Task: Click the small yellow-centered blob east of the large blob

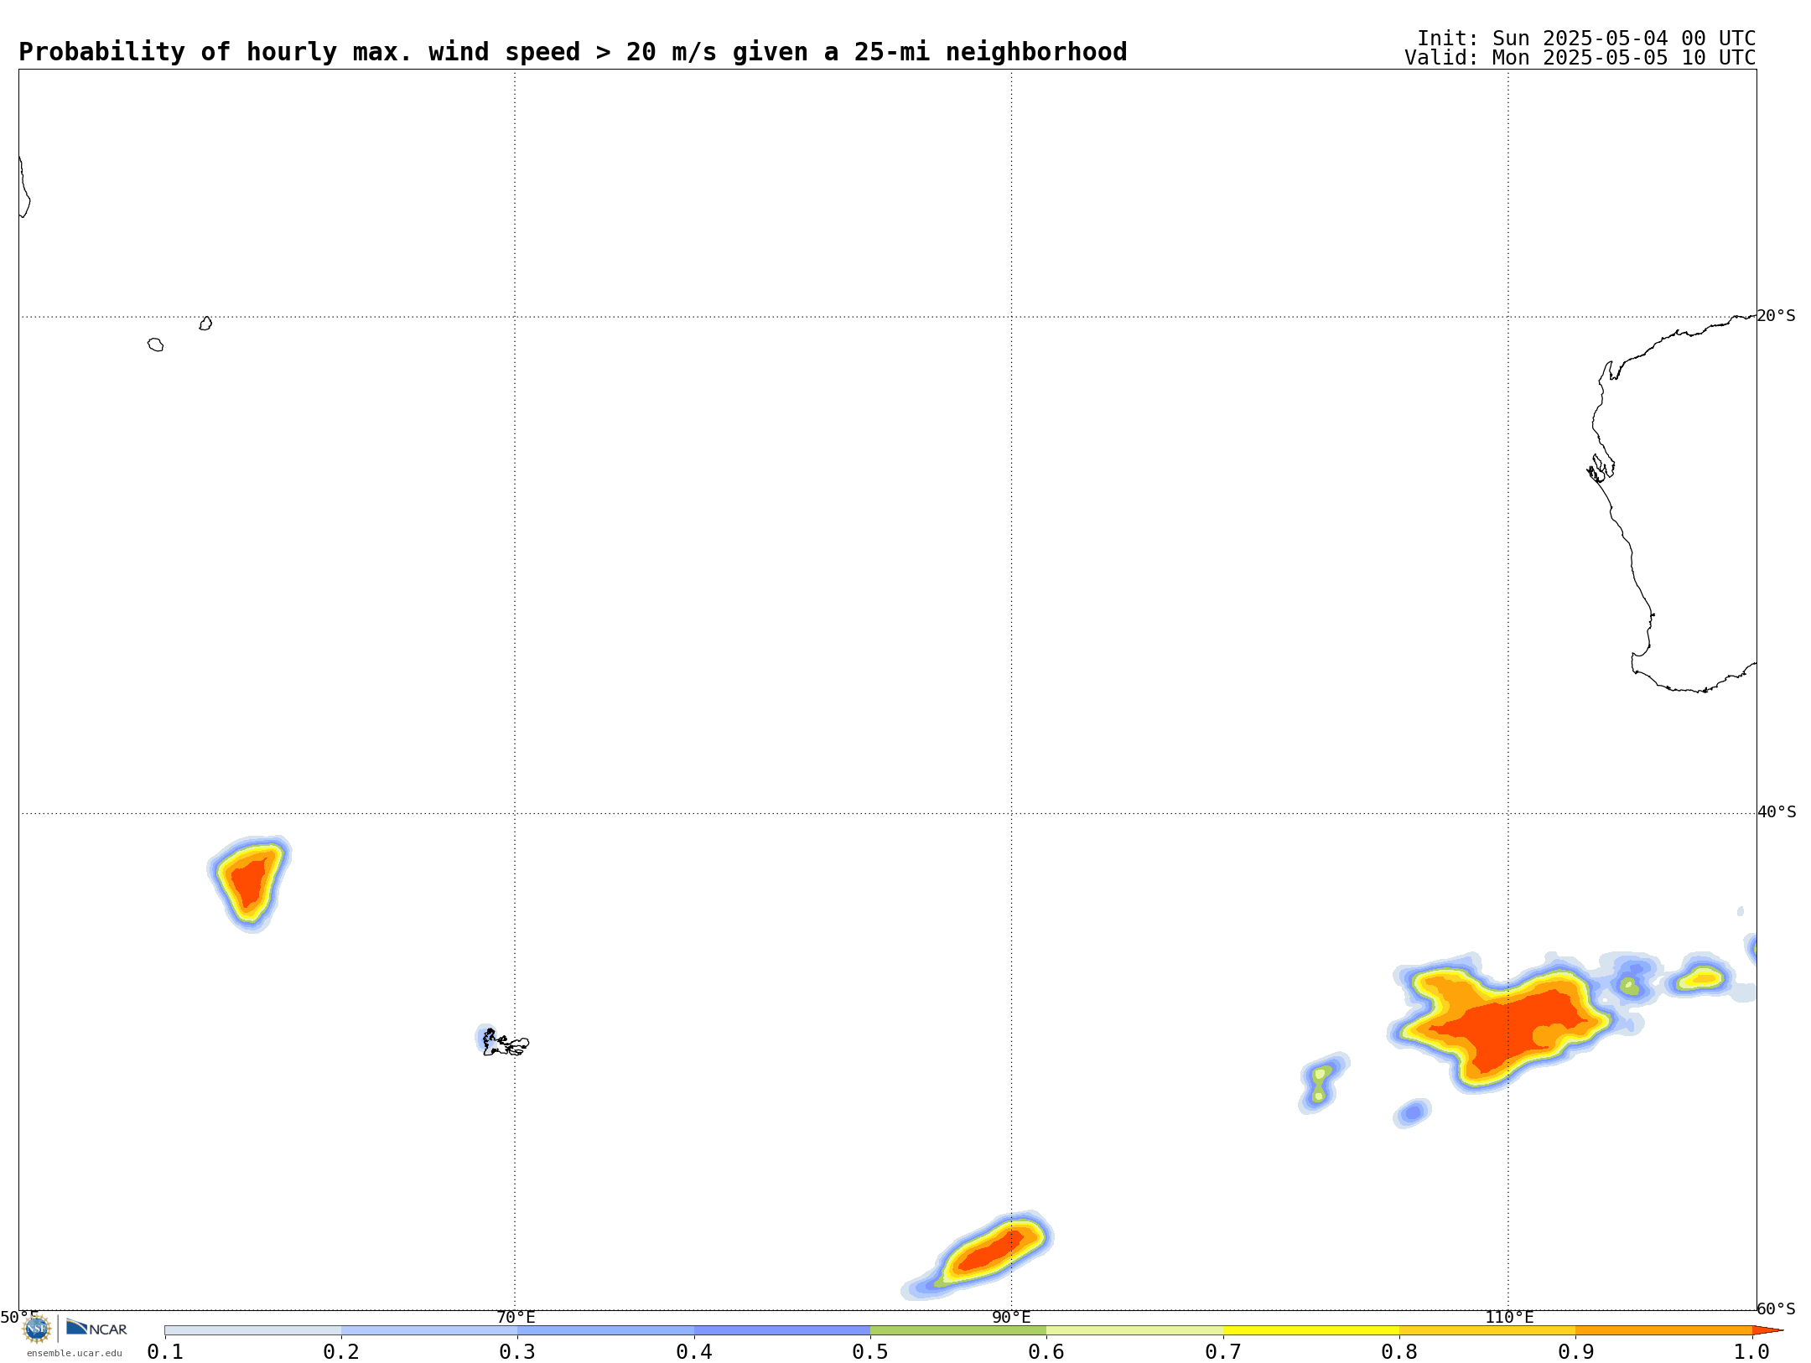Action: [1702, 977]
